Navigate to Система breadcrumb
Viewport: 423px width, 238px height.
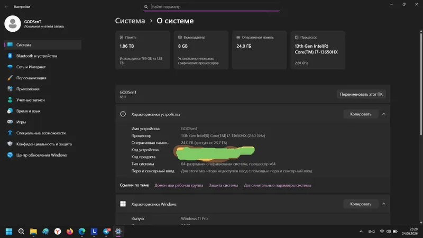(x=130, y=21)
